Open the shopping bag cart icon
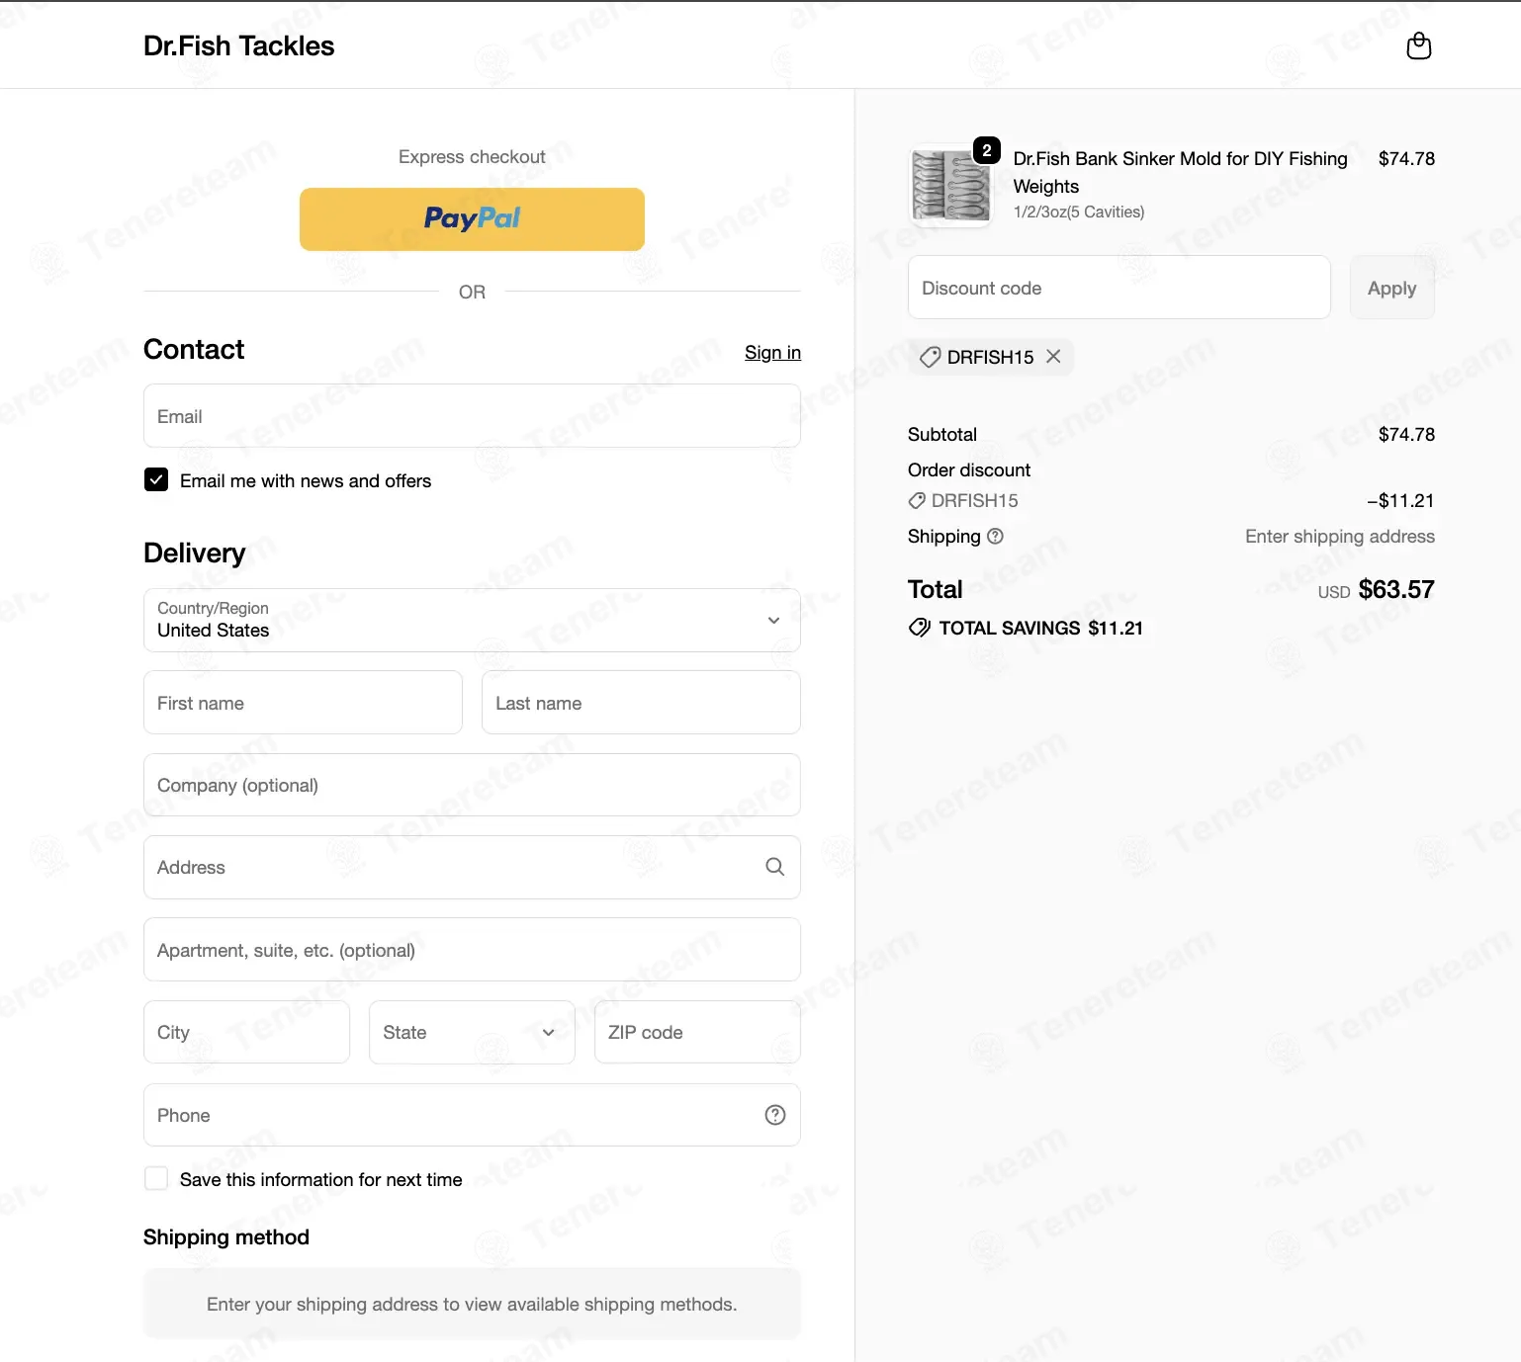The image size is (1521, 1362). pos(1418,45)
